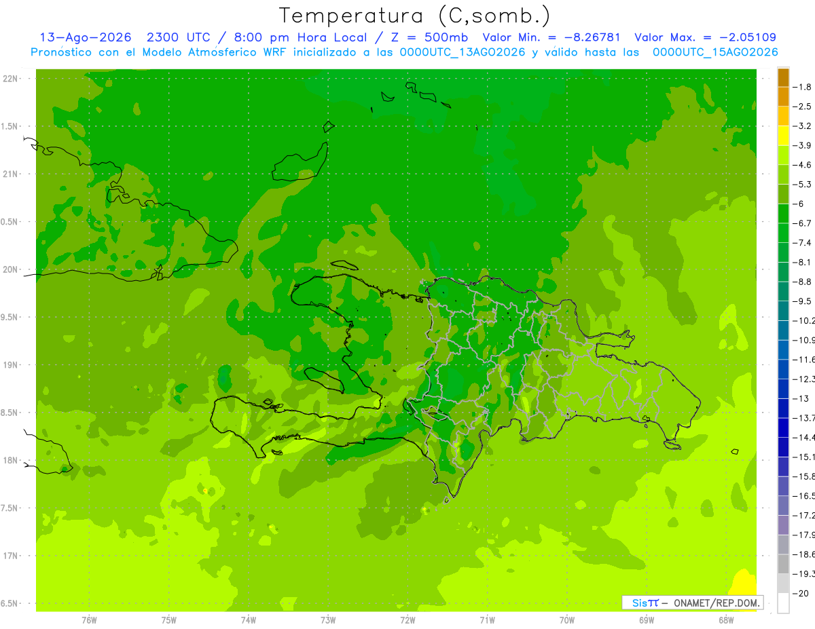
Task: Click the 'Z = 500mb' level text
Action: 429,37
